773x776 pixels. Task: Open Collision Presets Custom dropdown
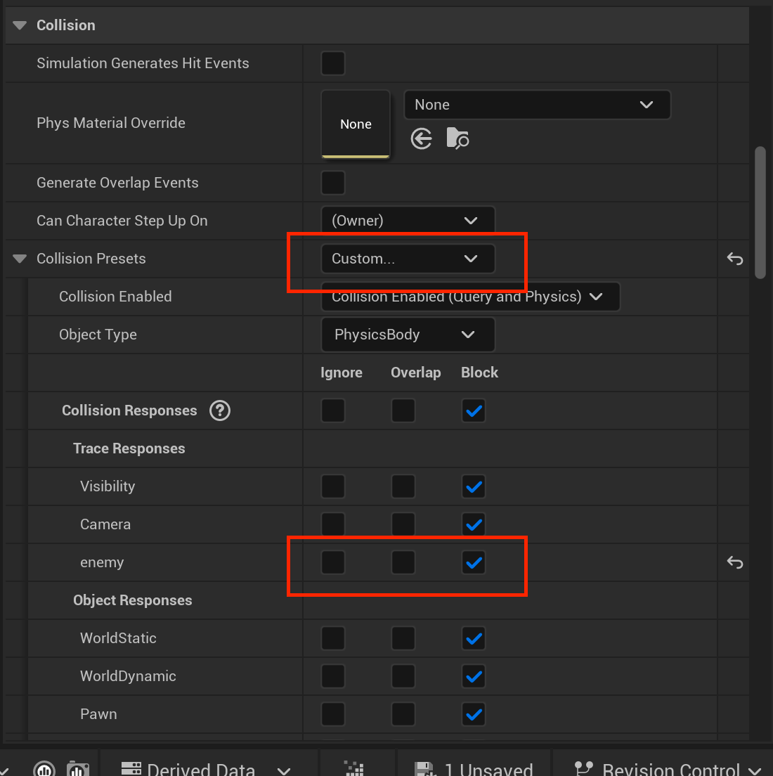(408, 259)
